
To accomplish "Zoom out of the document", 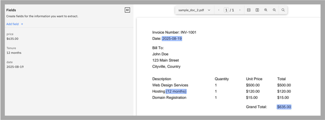I will click(274, 10).
